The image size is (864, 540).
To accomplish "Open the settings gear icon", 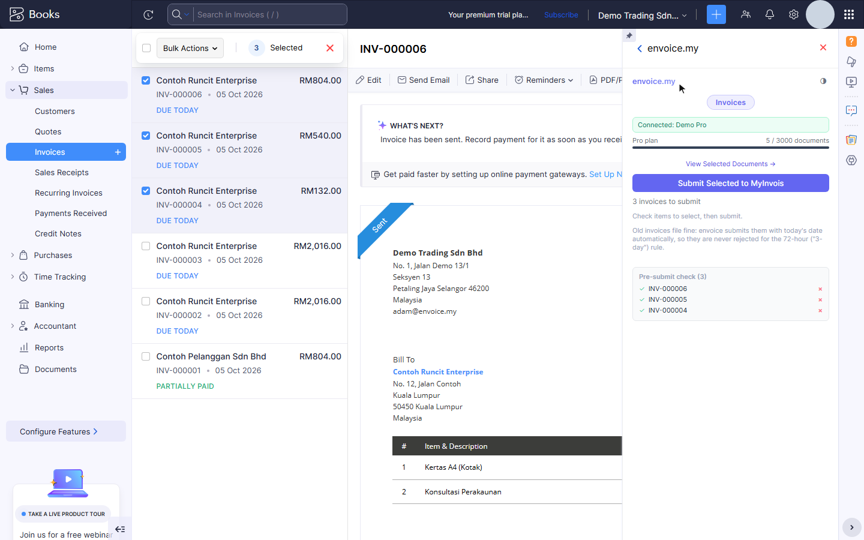I will (x=794, y=14).
